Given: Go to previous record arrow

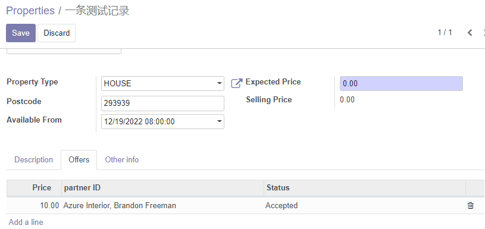Looking at the screenshot, I should coord(470,33).
